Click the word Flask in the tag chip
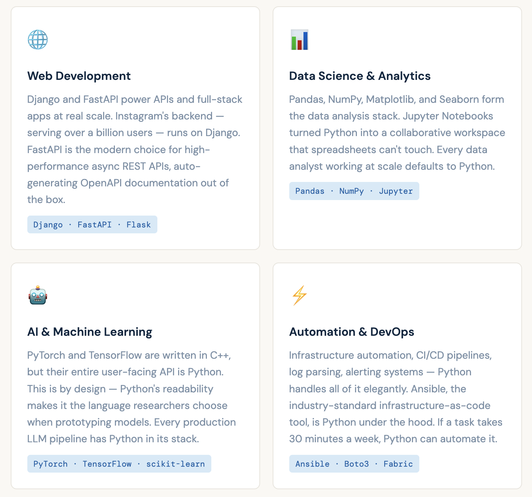 [139, 224]
